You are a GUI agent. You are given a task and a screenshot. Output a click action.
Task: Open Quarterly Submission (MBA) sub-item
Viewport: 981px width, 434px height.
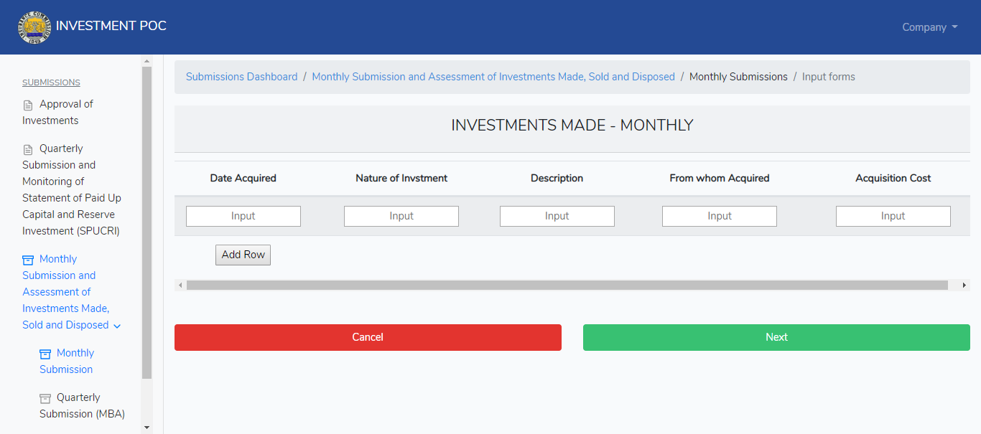coord(83,405)
